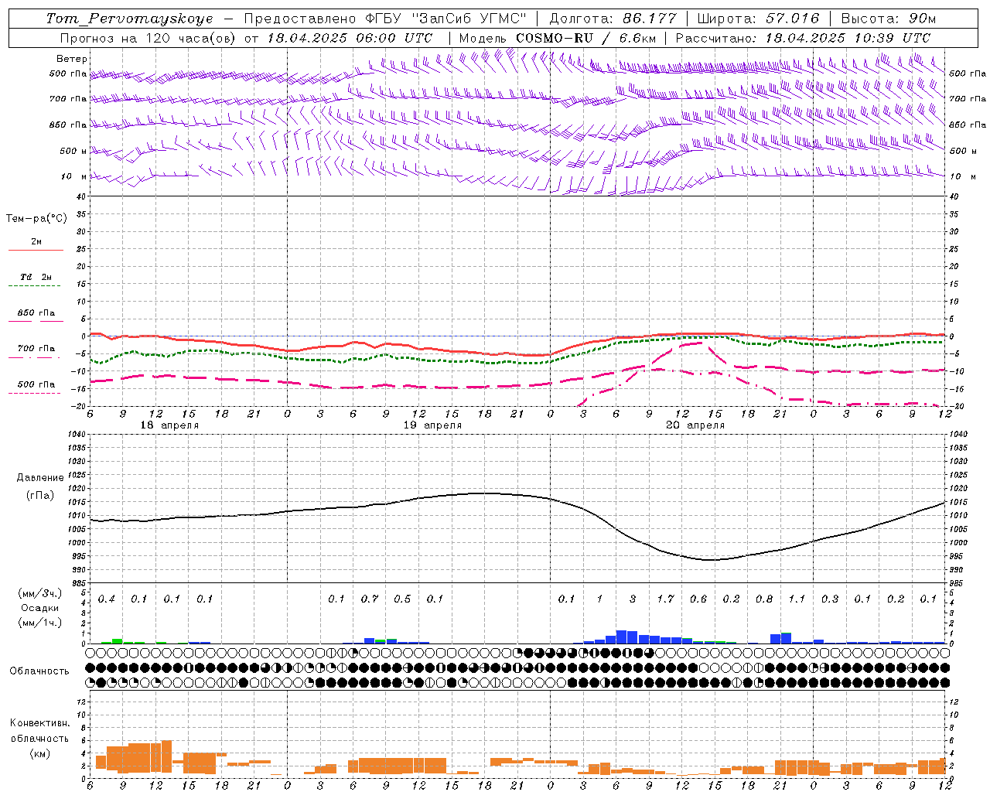Click the latitude value Широта: 57.016
The height and width of the screenshot is (792, 990).
tap(758, 19)
